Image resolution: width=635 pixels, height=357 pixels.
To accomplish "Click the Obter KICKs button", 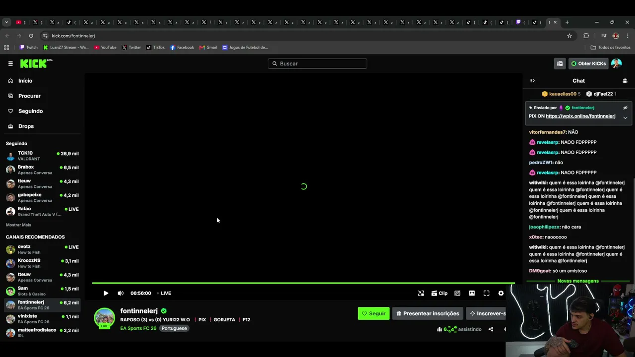I will [x=588, y=63].
